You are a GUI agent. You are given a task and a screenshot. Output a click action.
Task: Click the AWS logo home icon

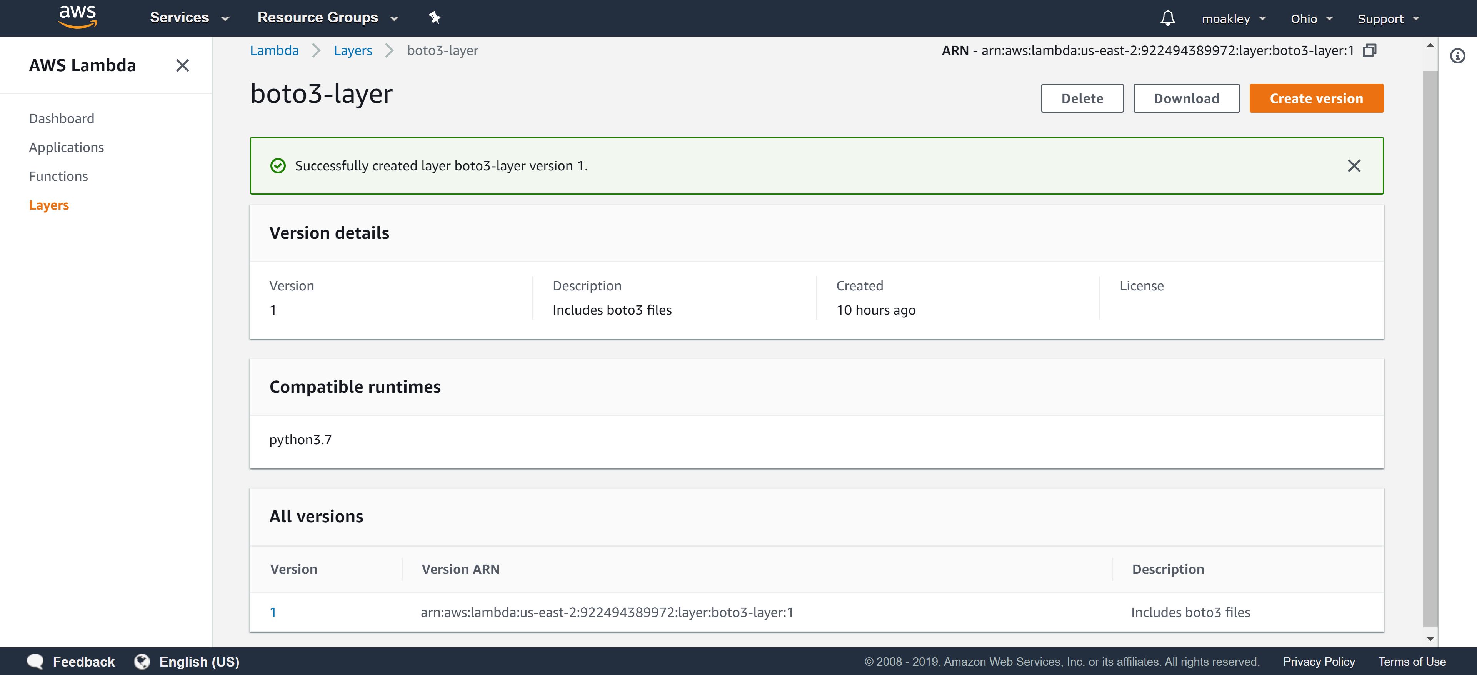pos(77,17)
